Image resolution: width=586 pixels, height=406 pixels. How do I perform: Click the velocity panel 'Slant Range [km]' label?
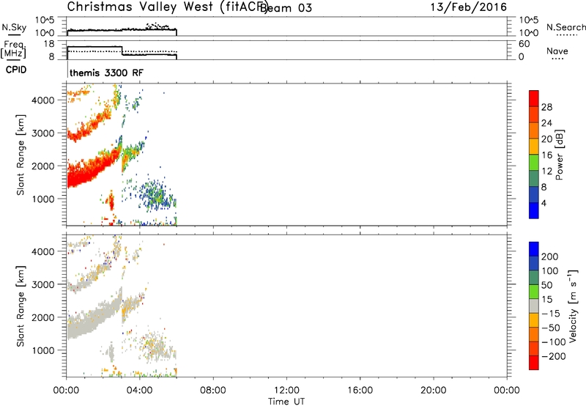point(21,306)
